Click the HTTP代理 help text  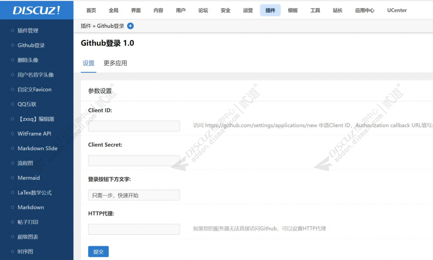point(260,229)
